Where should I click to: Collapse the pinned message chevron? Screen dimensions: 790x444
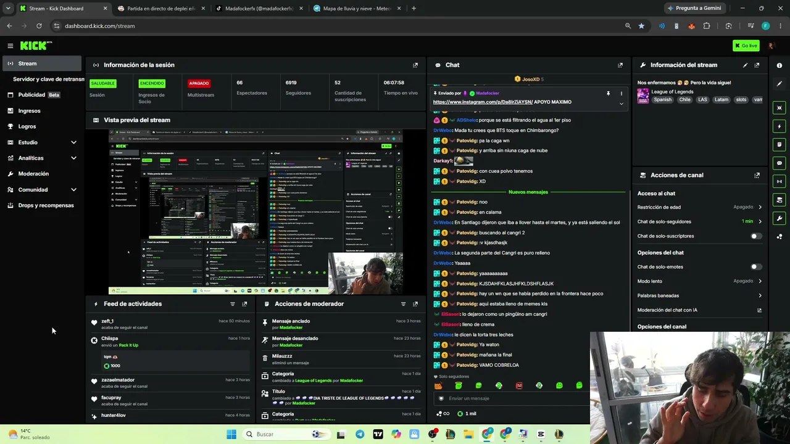click(622, 104)
